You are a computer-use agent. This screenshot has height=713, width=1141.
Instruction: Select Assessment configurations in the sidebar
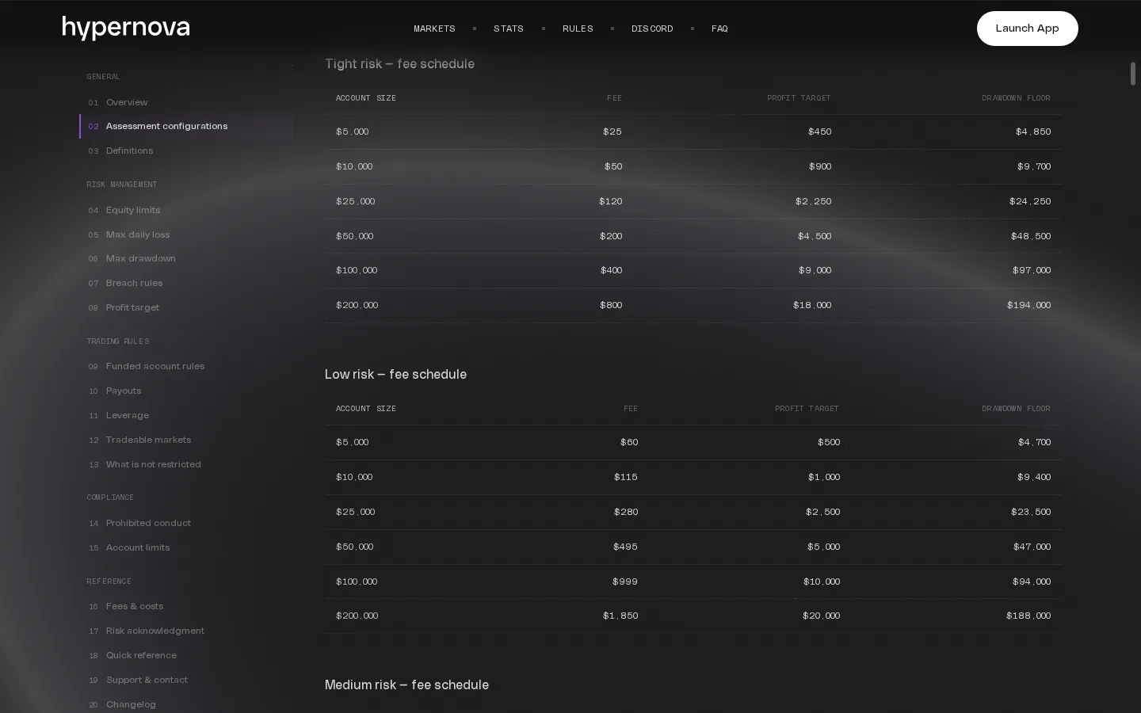point(186,126)
